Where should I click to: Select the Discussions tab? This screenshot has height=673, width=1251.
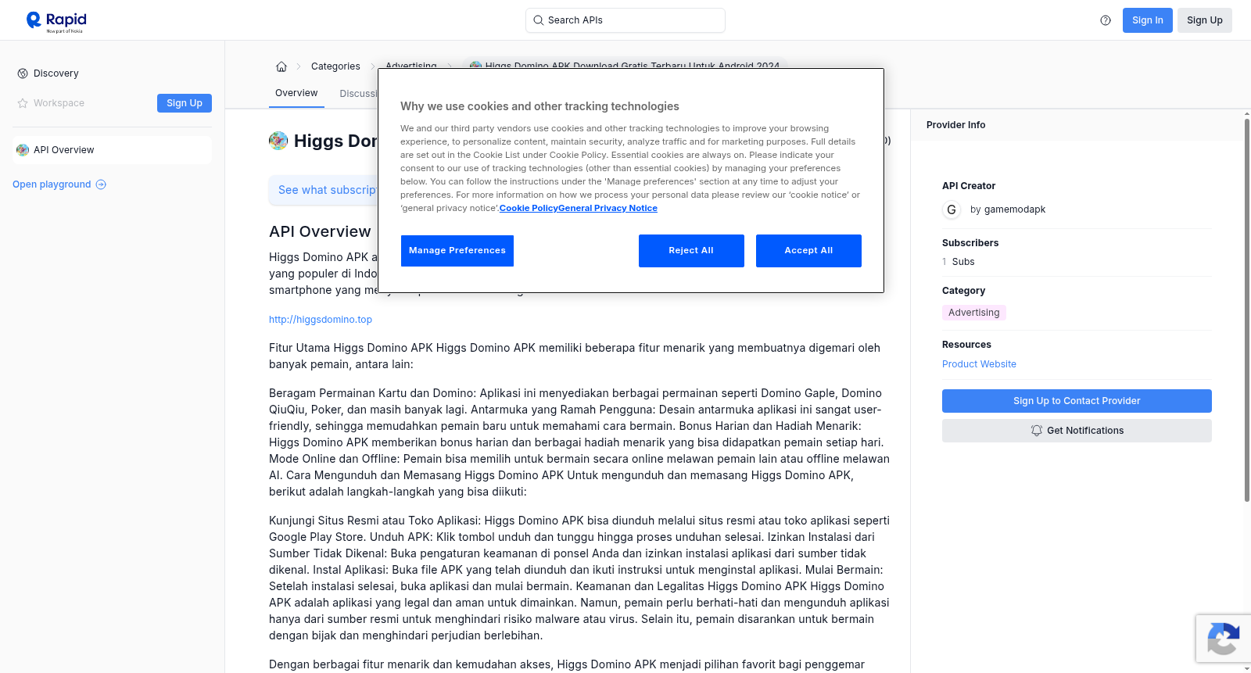[x=359, y=94]
